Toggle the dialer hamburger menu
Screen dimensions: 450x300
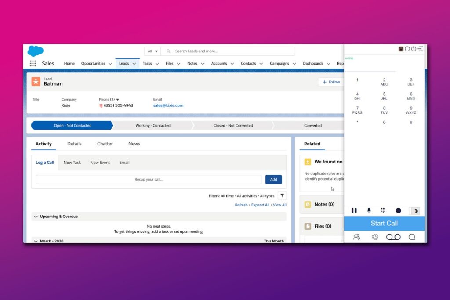click(x=421, y=49)
